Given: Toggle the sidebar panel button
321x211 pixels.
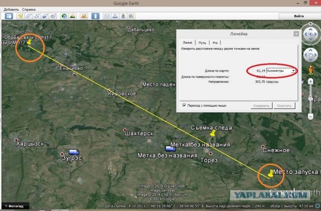Looking at the screenshot, I should click(9, 16).
